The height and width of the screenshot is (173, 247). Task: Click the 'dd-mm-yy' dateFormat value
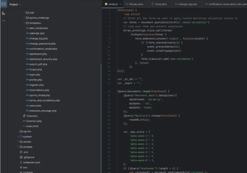(155, 100)
